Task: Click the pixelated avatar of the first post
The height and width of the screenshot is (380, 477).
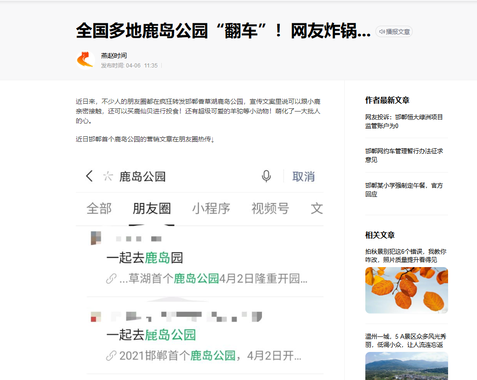Action: pyautogui.click(x=96, y=238)
